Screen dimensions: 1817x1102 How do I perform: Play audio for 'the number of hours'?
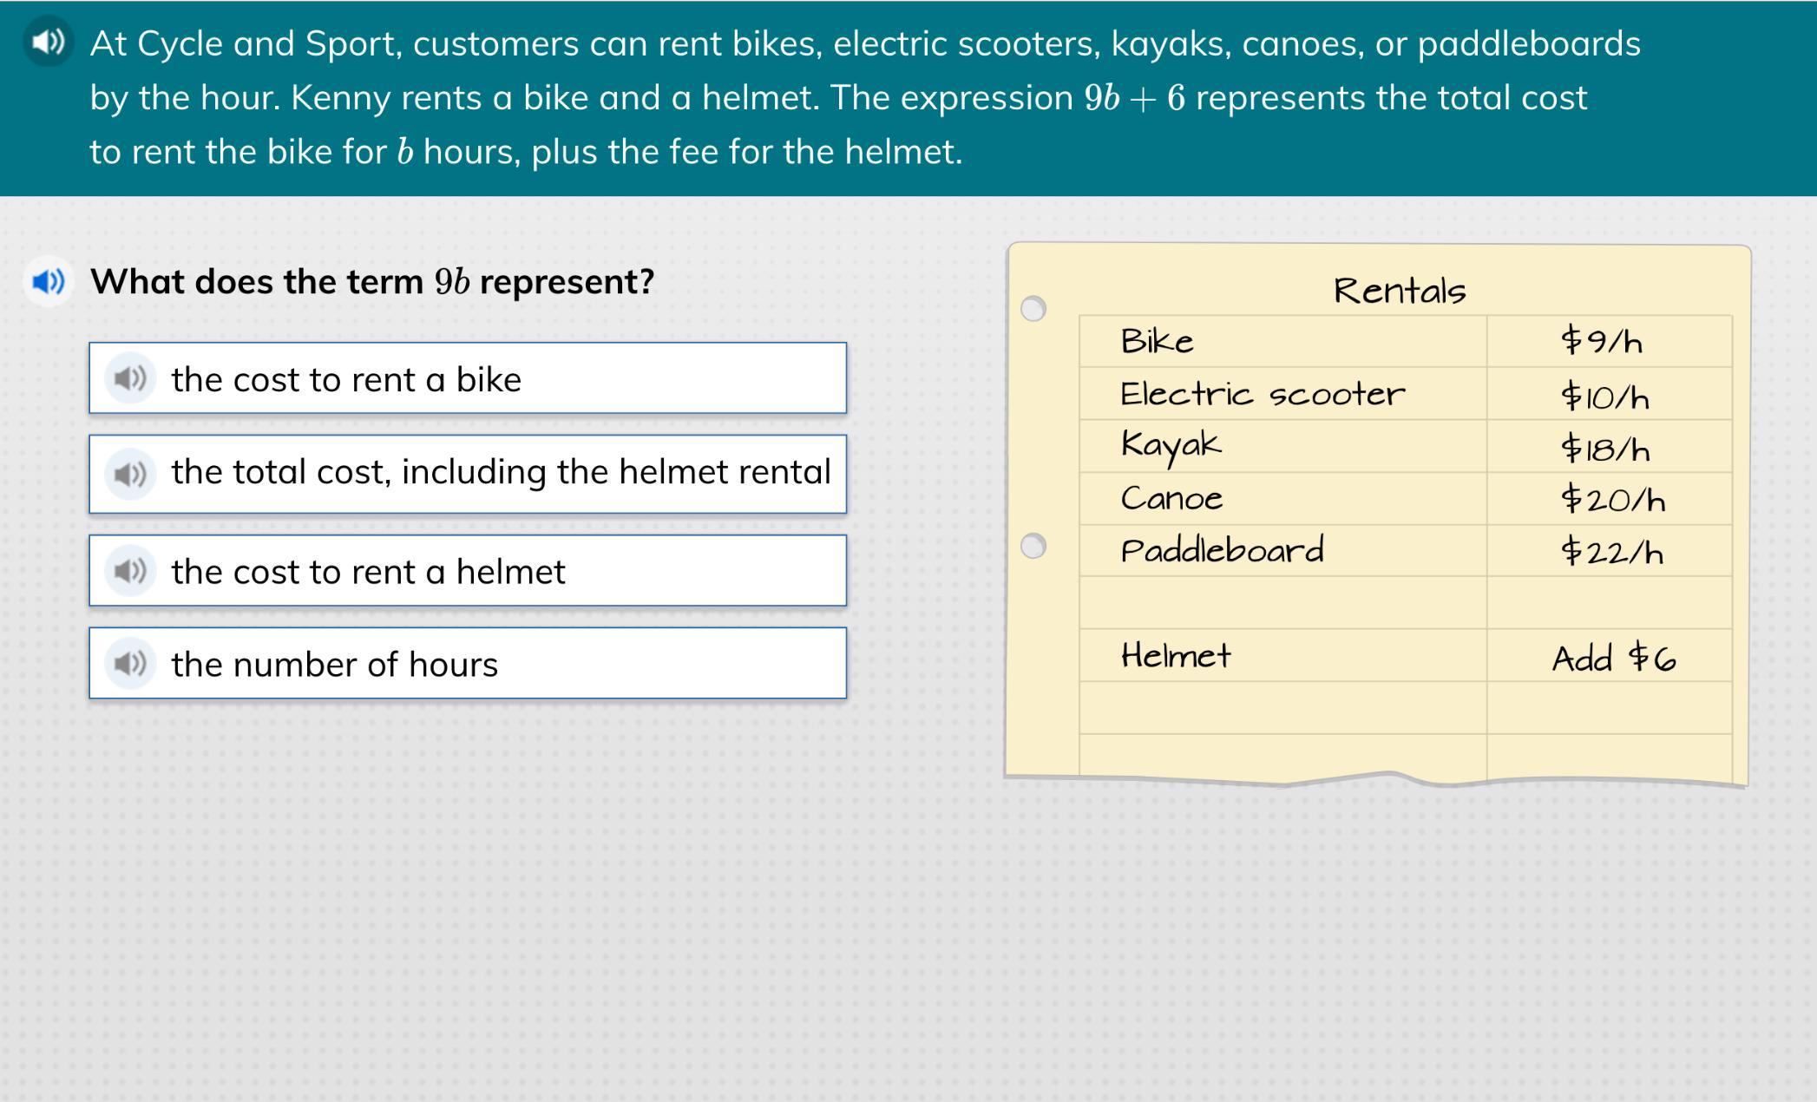130,664
